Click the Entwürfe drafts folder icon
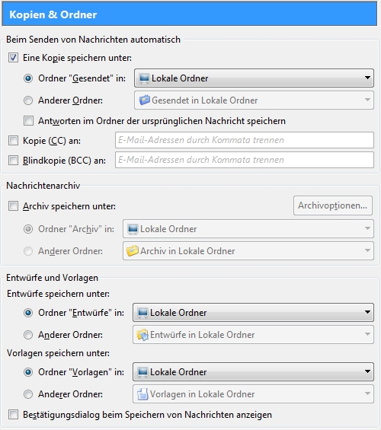 coord(142,335)
